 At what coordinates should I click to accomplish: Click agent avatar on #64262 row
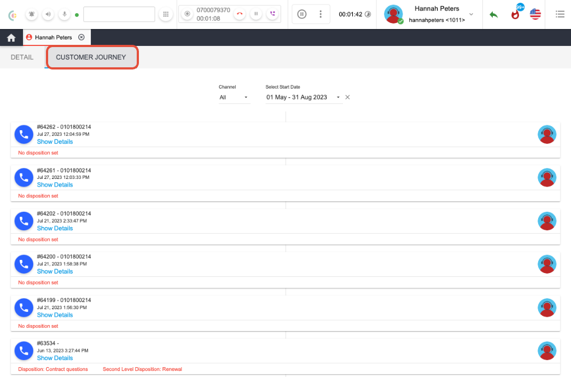pos(547,135)
